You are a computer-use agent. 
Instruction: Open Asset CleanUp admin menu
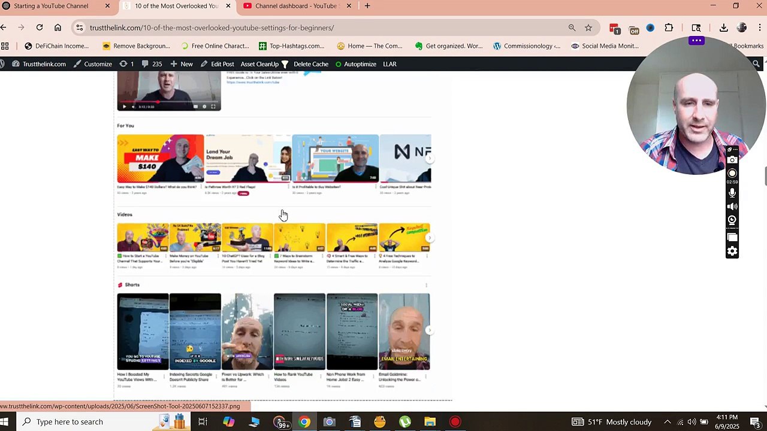(264, 64)
